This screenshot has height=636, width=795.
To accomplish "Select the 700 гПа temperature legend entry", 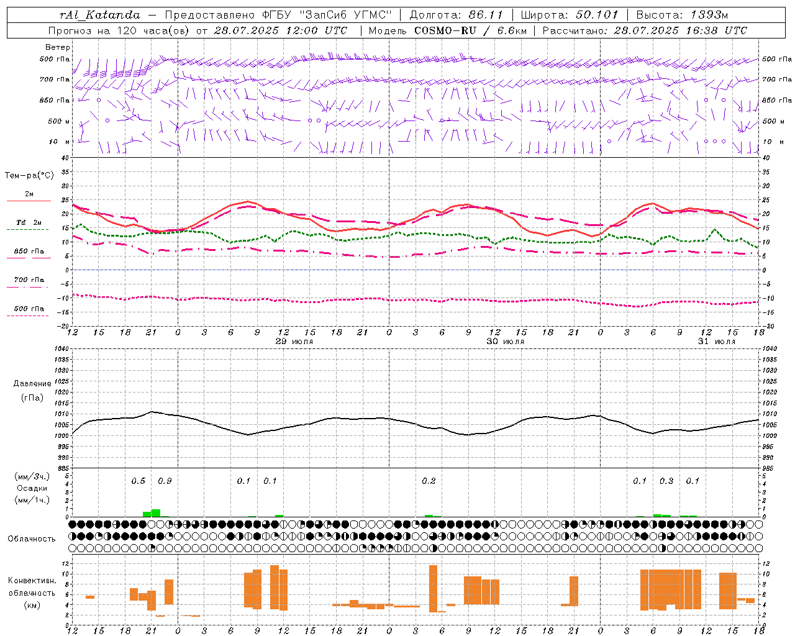I will pyautogui.click(x=29, y=282).
